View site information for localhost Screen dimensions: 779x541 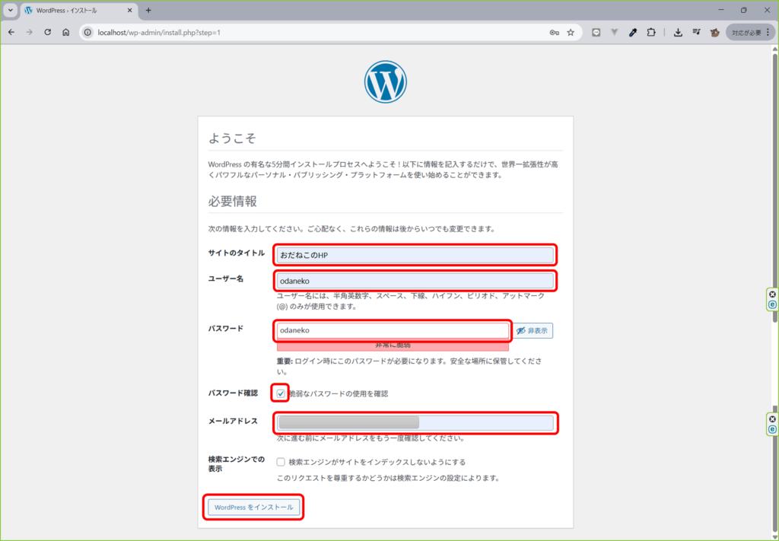click(x=87, y=33)
